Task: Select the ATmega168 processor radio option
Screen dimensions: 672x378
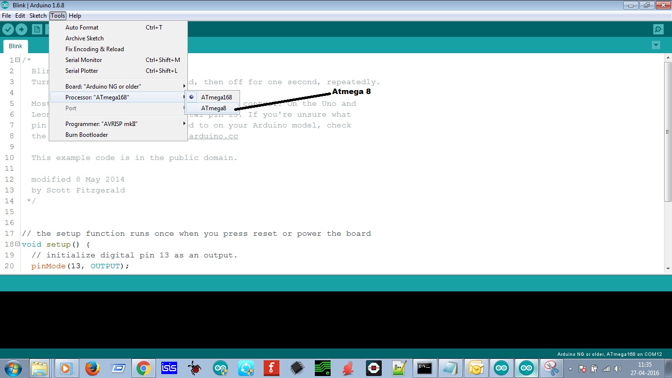Action: tap(213, 97)
